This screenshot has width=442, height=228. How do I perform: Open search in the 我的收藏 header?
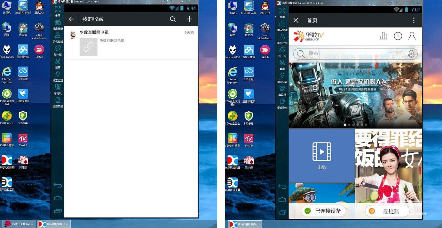173,19
